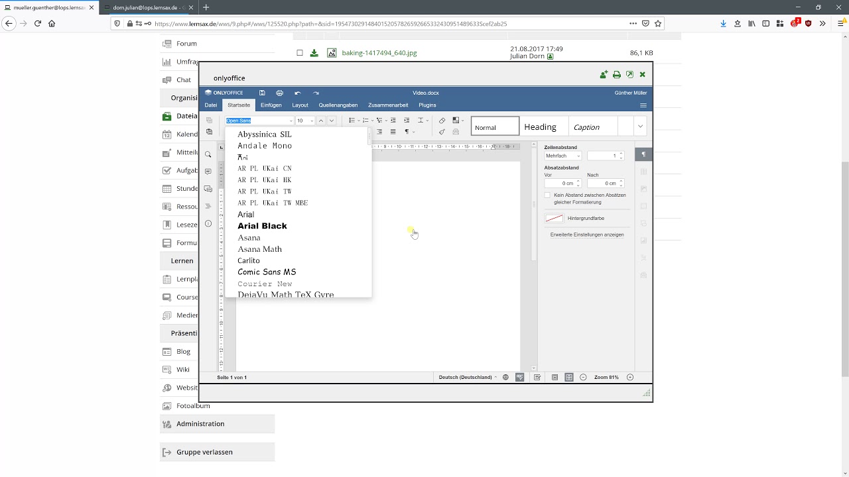Switch to the Quellenangaben tab
Image resolution: width=849 pixels, height=477 pixels.
click(x=338, y=105)
